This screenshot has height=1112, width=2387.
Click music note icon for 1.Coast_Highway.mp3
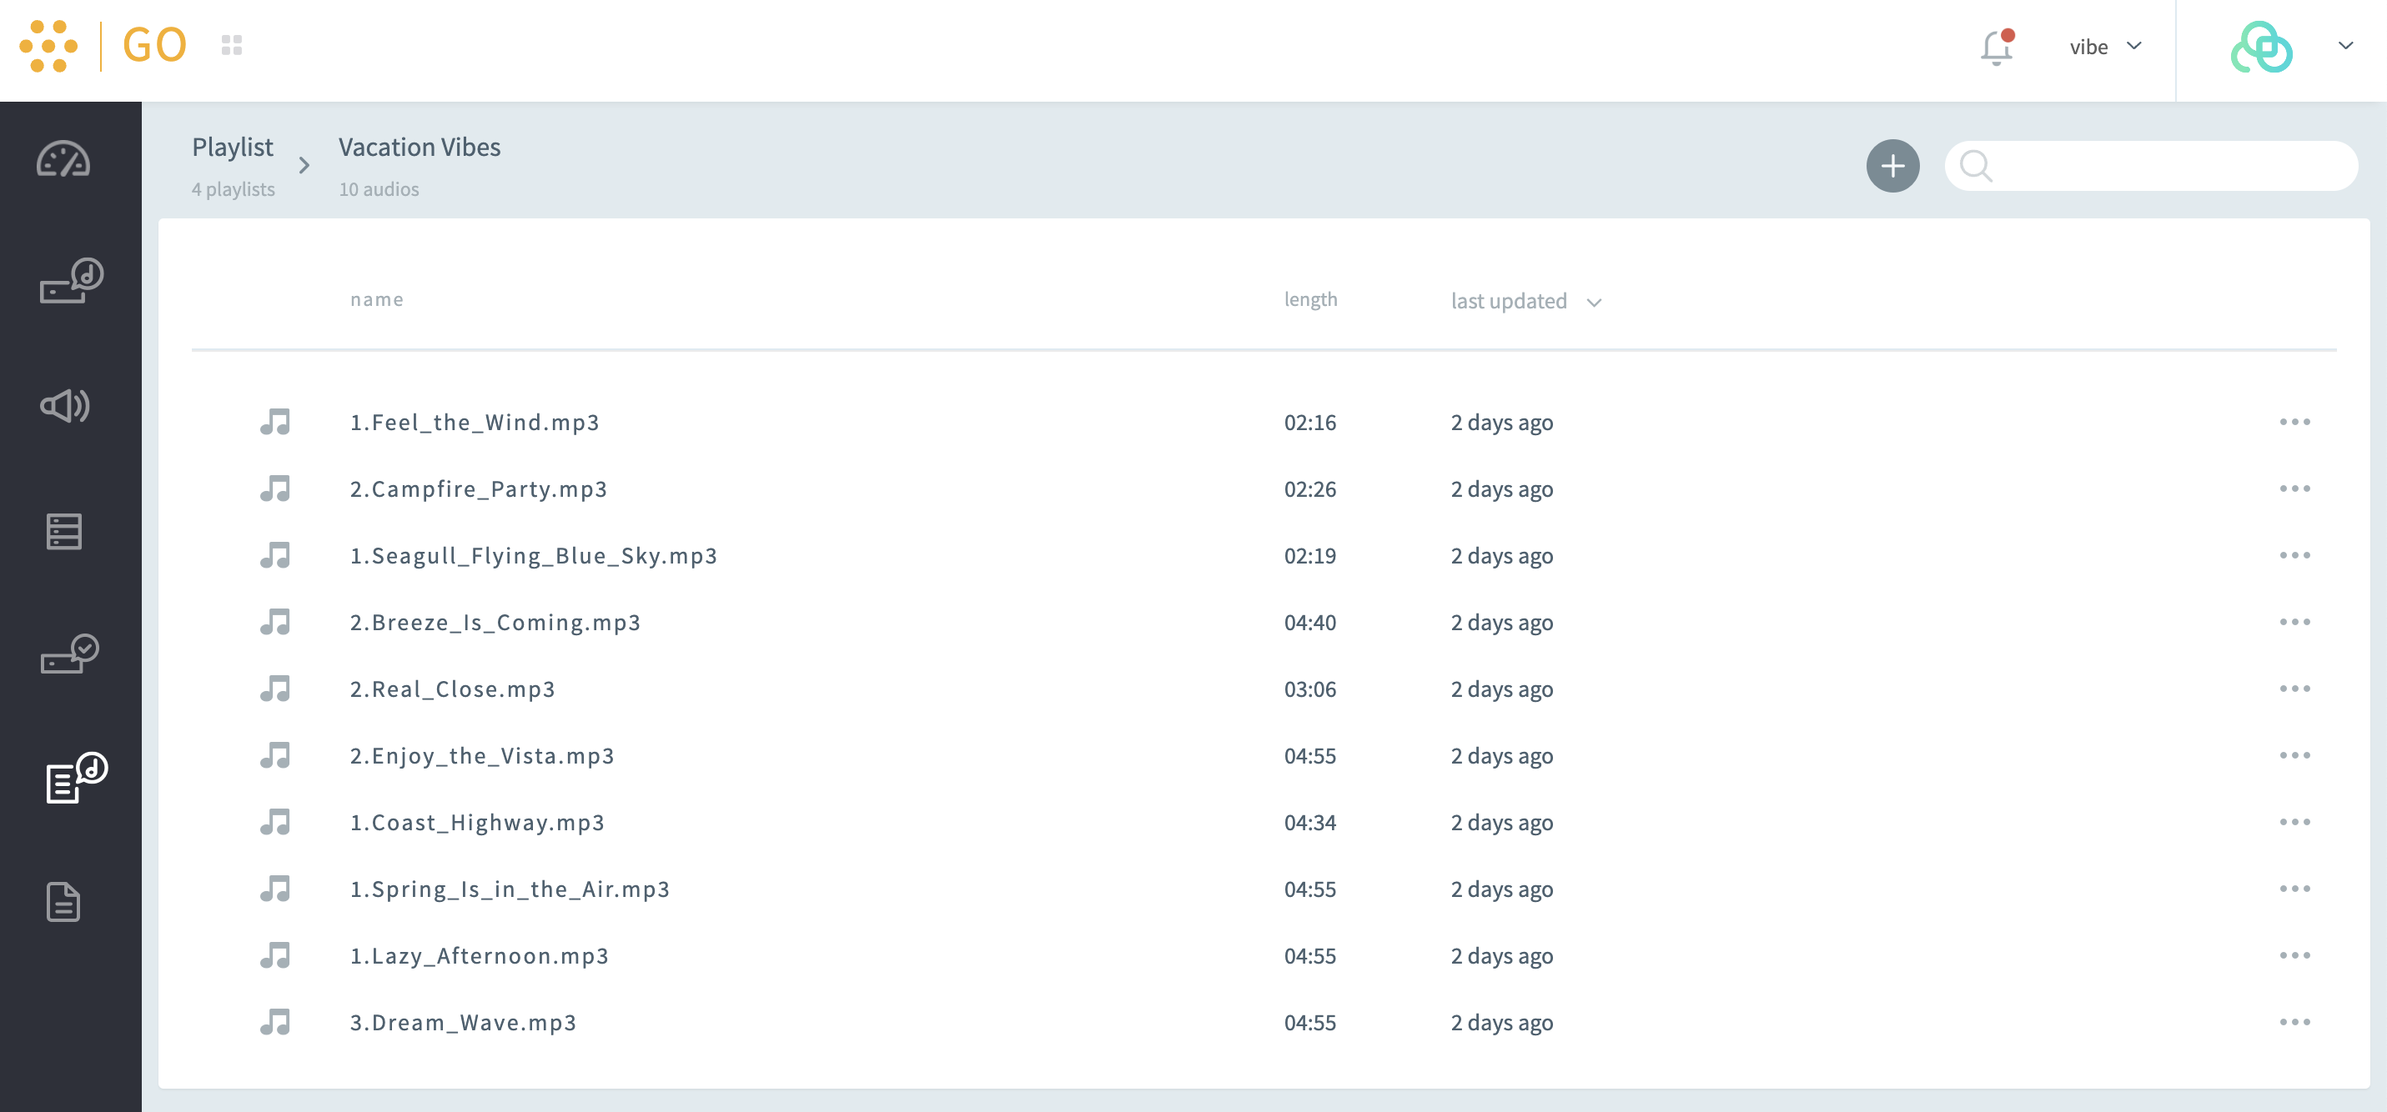point(275,822)
